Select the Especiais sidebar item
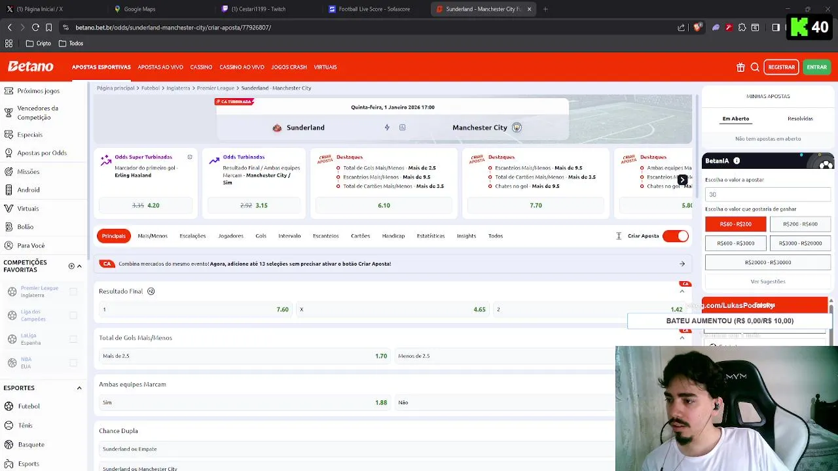The height and width of the screenshot is (471, 838). tap(29, 135)
